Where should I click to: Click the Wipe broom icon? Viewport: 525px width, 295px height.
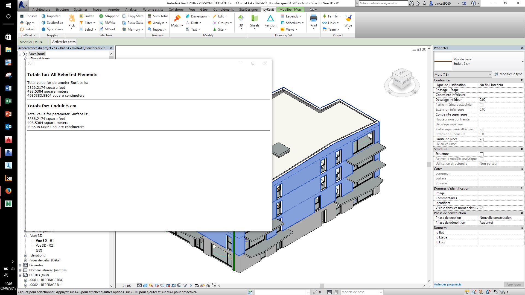[348, 19]
